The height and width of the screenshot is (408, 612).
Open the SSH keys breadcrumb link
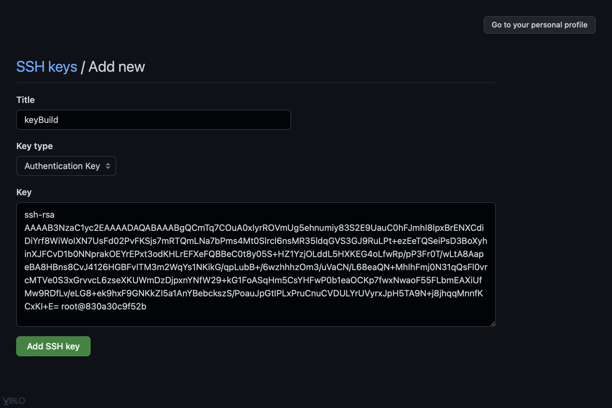47,67
